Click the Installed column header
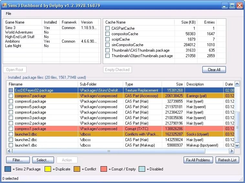This screenshot has width=245, height=183. 51,22
